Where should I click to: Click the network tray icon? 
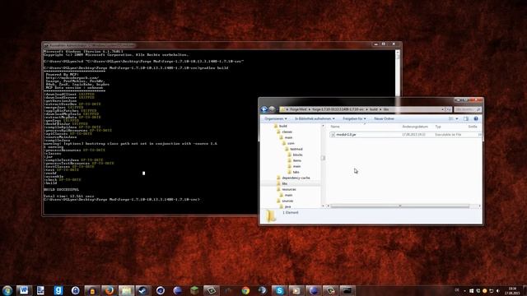tap(492, 290)
